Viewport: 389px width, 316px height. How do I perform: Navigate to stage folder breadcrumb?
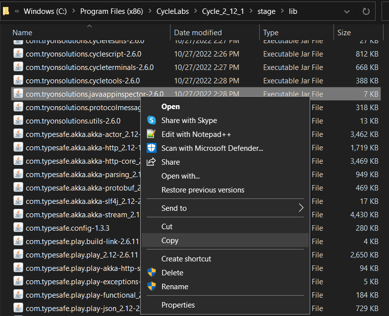click(266, 11)
